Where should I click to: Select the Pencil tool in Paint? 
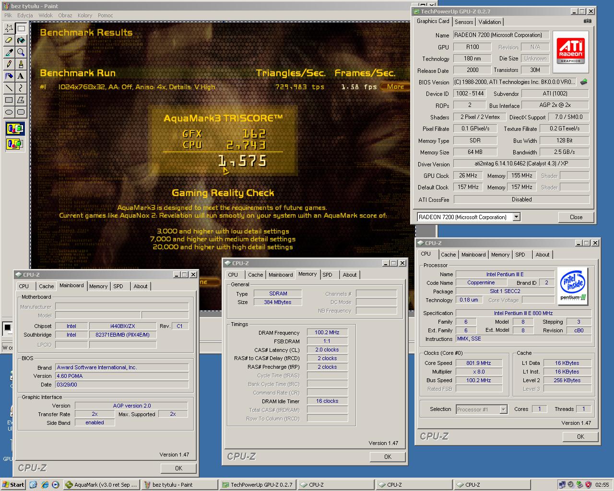(9, 64)
